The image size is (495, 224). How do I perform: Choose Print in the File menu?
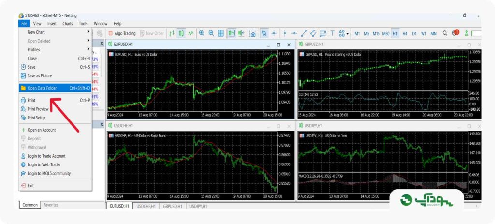[x=55, y=101]
